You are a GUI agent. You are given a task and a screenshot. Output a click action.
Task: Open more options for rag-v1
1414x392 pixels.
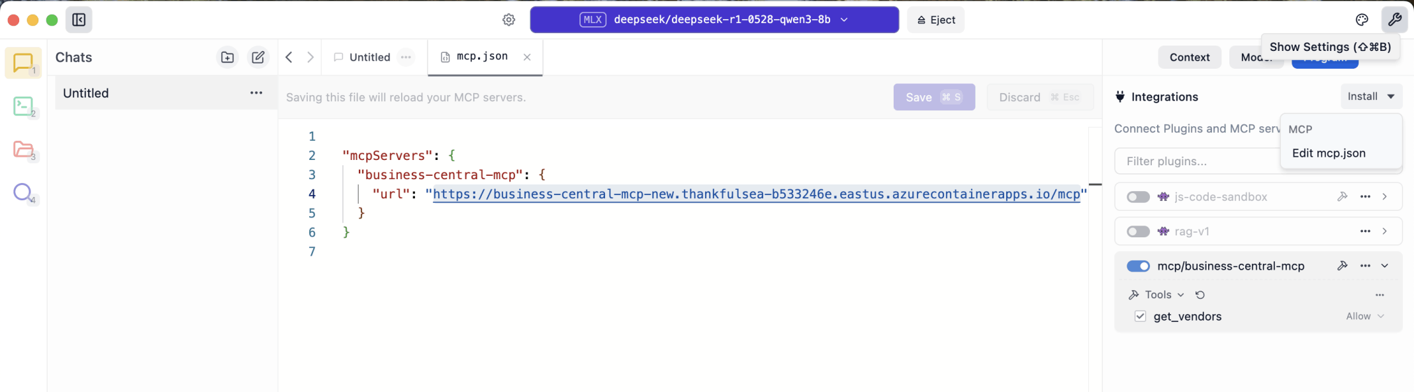(x=1365, y=231)
